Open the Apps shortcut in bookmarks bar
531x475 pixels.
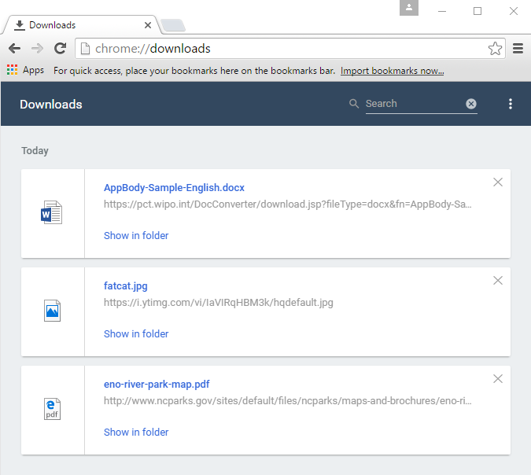(25, 71)
